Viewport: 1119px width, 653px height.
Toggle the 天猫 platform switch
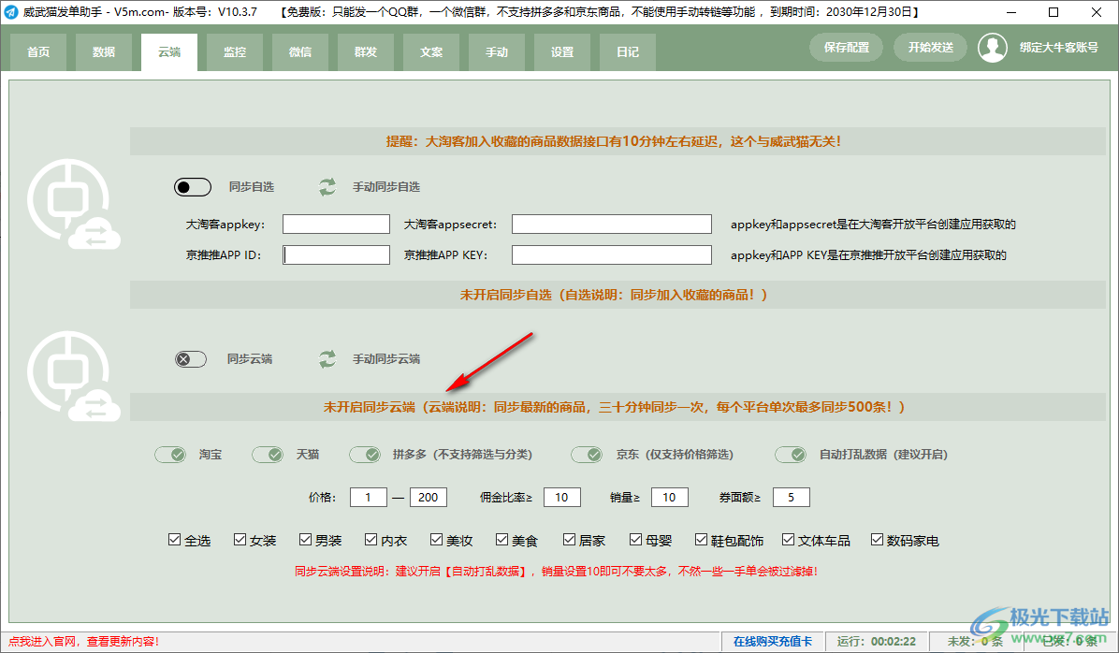point(268,455)
